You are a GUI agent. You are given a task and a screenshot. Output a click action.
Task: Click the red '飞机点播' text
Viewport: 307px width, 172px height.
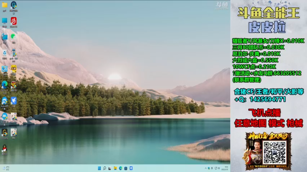pos(264,113)
